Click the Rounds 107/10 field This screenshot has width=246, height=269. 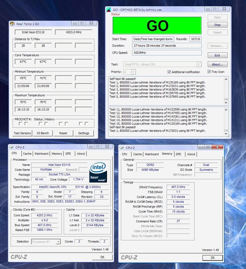195,39
